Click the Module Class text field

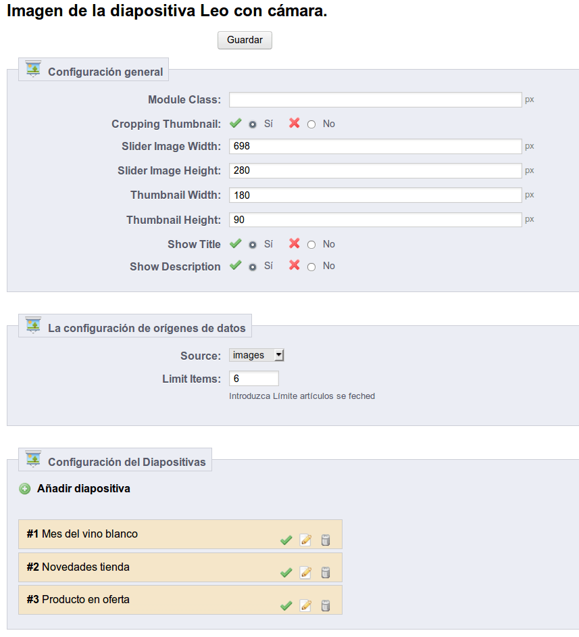coord(376,99)
